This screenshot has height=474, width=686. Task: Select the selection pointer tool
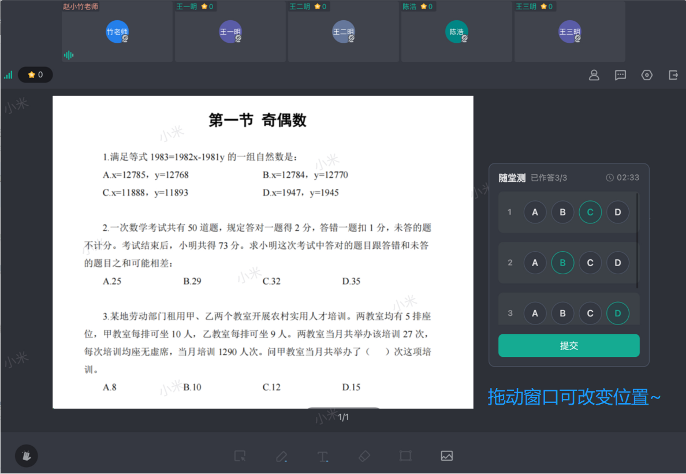[240, 456]
